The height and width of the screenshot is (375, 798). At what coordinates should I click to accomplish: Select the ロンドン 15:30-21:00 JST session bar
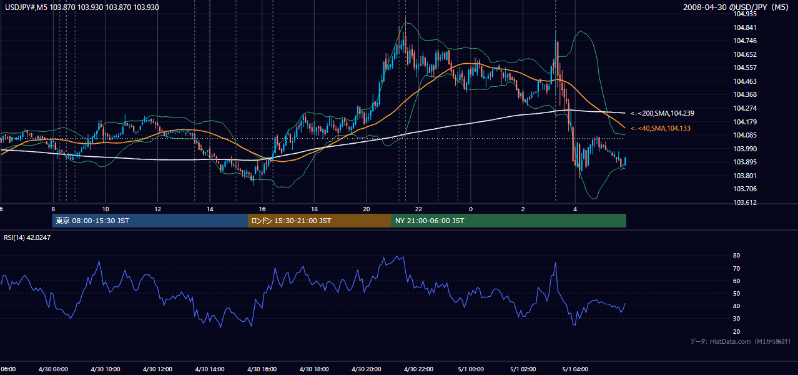tap(320, 221)
